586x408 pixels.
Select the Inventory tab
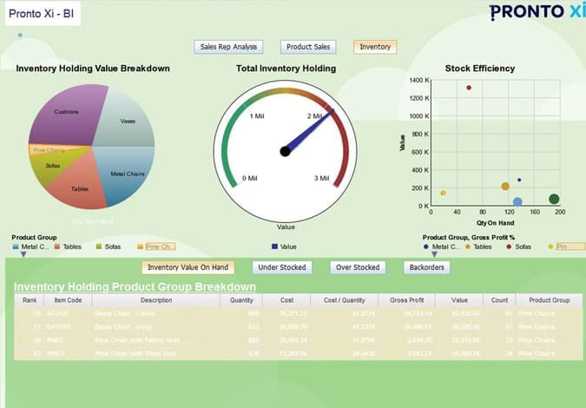(375, 47)
